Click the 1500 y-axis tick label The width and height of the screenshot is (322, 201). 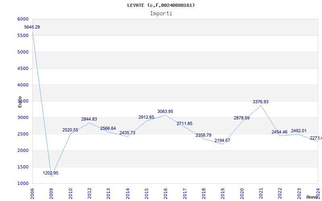point(23,167)
